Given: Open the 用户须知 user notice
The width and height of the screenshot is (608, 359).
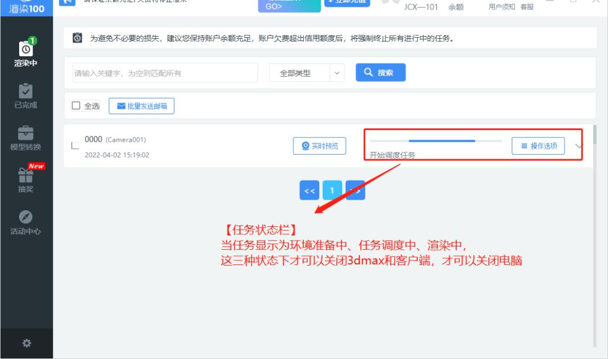Looking at the screenshot, I should (502, 8).
